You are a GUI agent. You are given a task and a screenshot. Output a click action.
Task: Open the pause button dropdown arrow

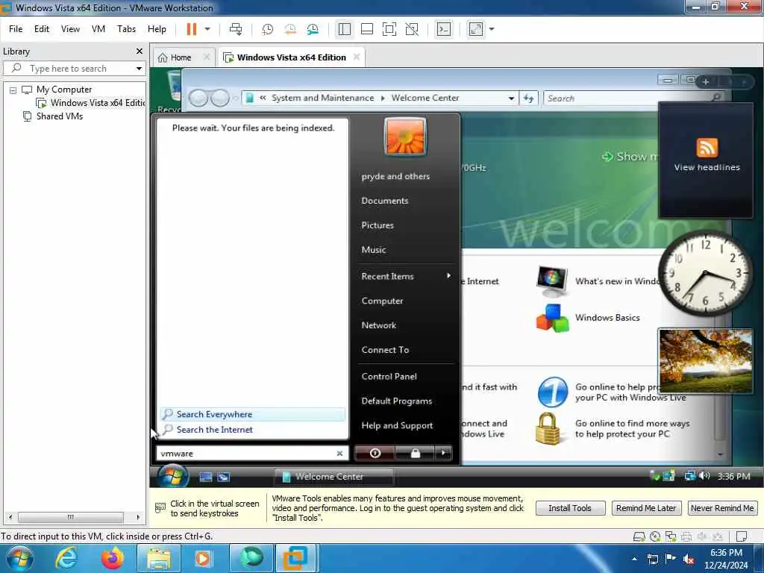pyautogui.click(x=207, y=29)
